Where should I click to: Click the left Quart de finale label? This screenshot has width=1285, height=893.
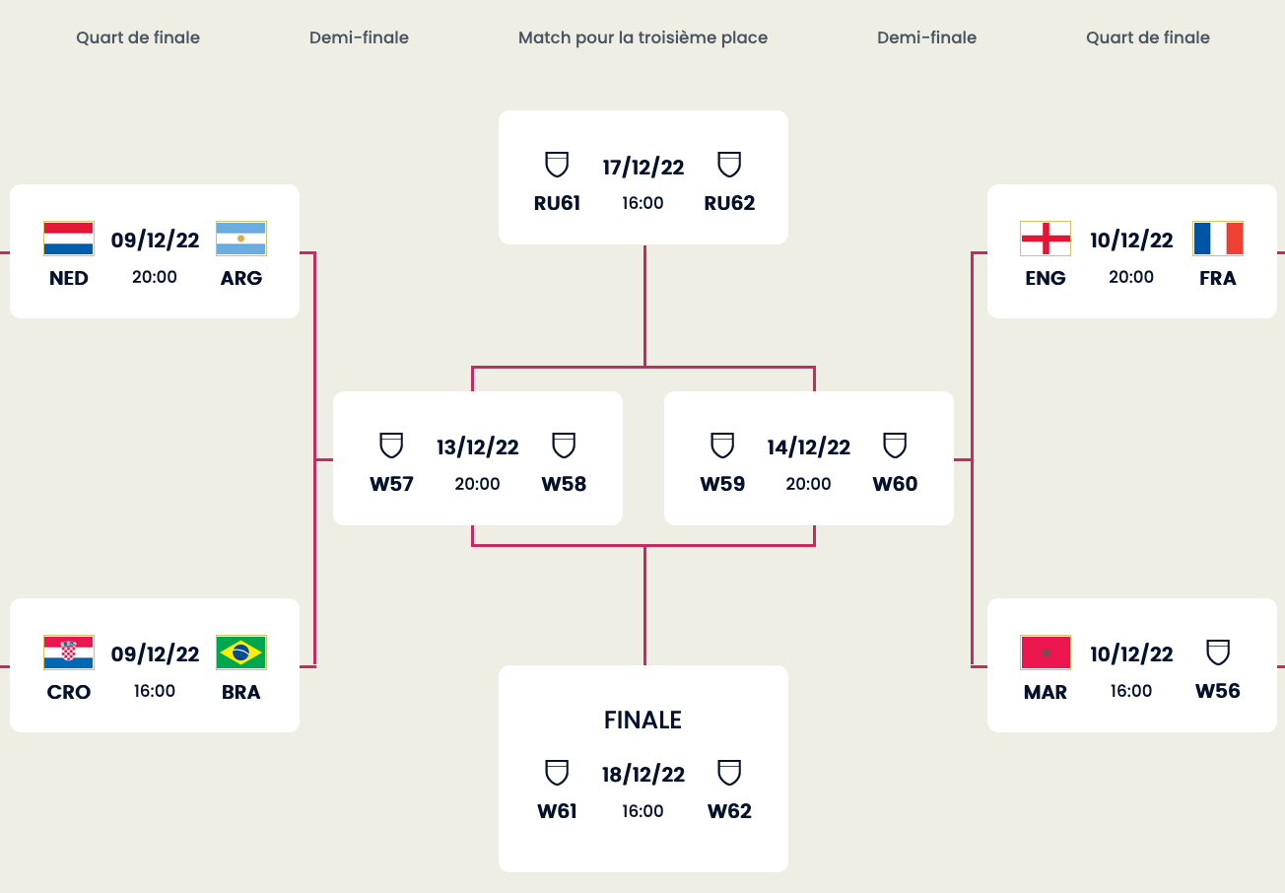(x=138, y=37)
